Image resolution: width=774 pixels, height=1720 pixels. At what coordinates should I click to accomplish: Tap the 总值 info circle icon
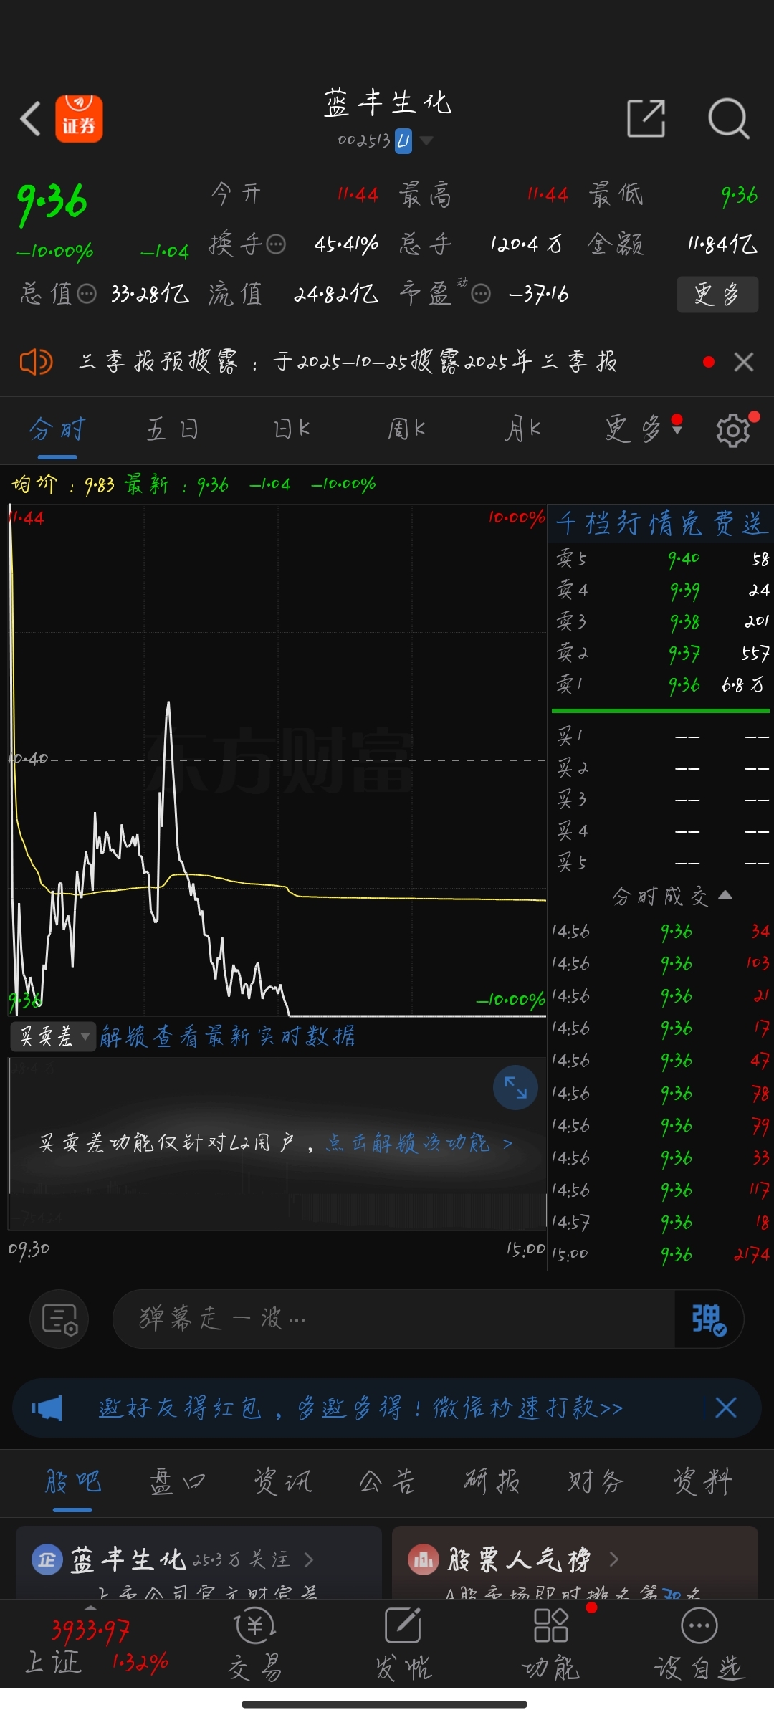coord(87,294)
